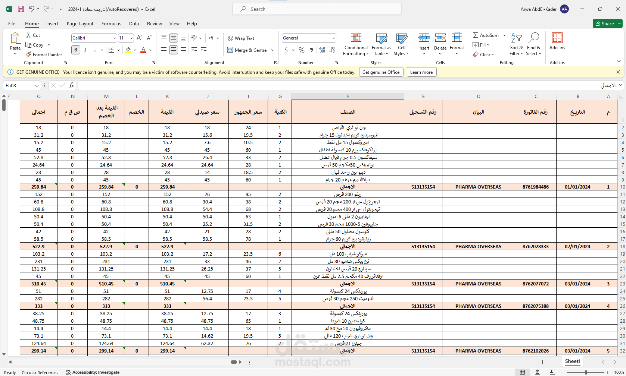Click the Get genuine Office button
This screenshot has height=376, width=626.
tap(381, 72)
